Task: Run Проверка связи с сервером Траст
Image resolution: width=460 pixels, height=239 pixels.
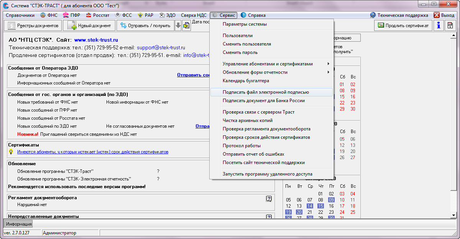Action: coord(272,112)
